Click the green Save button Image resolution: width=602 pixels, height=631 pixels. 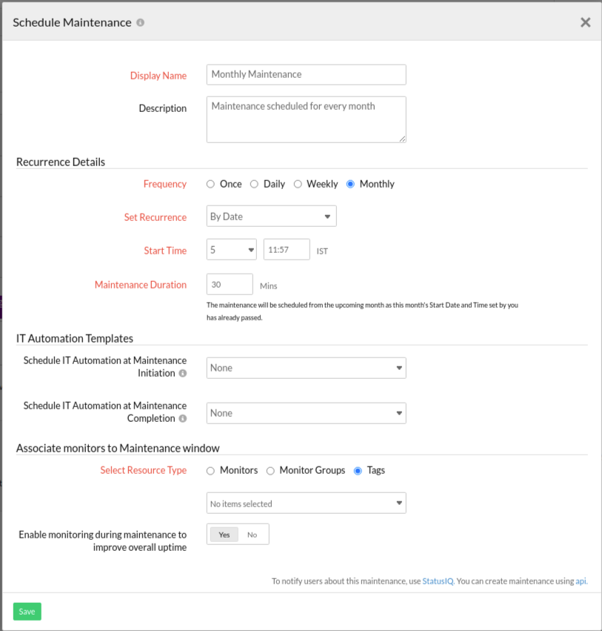[x=27, y=612]
